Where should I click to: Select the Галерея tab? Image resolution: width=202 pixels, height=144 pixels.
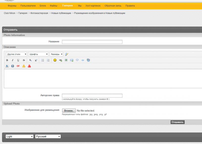pos(68,6)
